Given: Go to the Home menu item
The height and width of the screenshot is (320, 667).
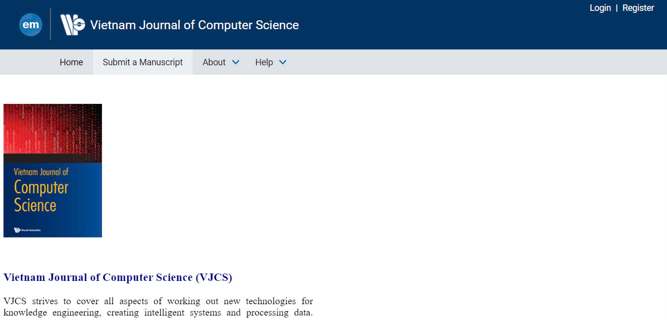Looking at the screenshot, I should pos(71,62).
